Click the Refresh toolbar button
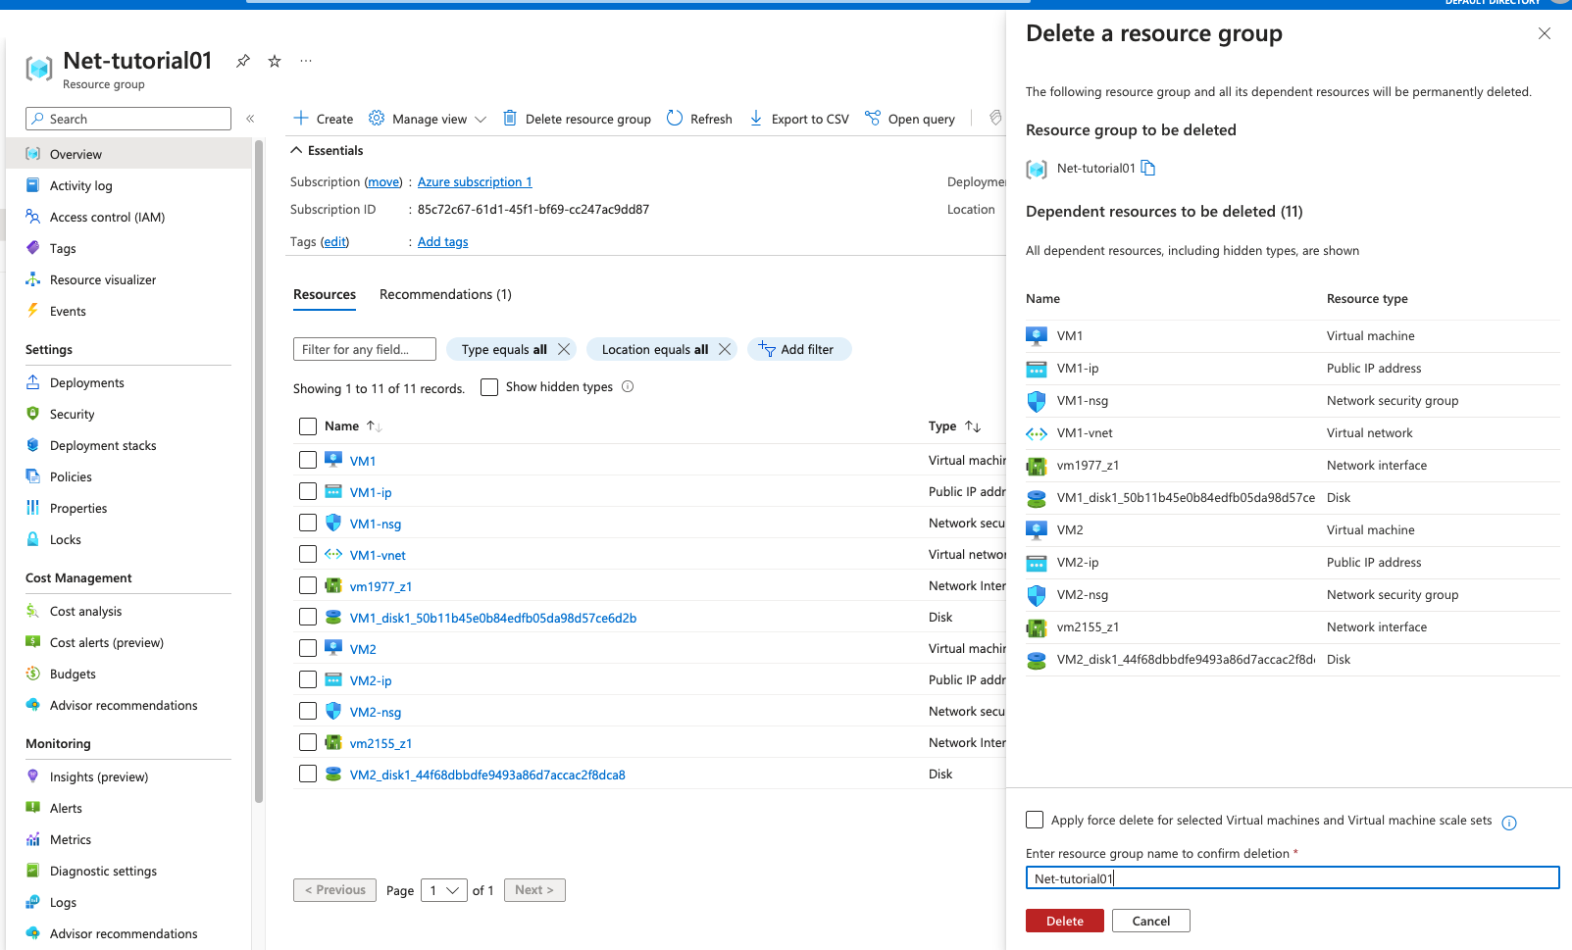 699,119
